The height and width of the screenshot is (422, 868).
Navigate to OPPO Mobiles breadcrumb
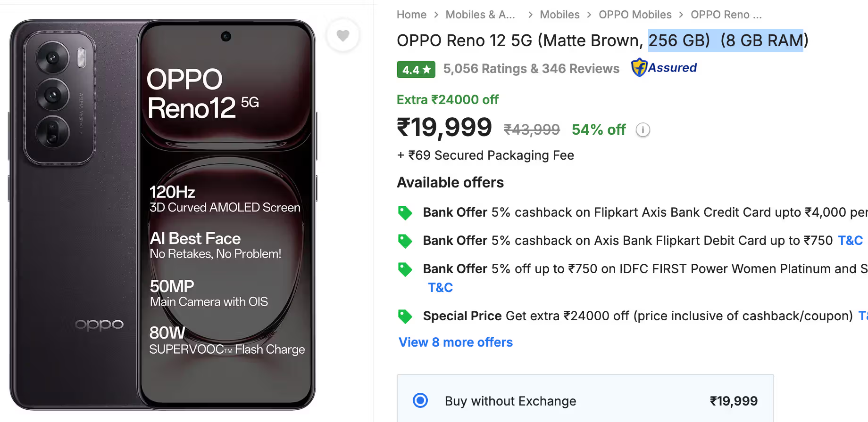[634, 15]
